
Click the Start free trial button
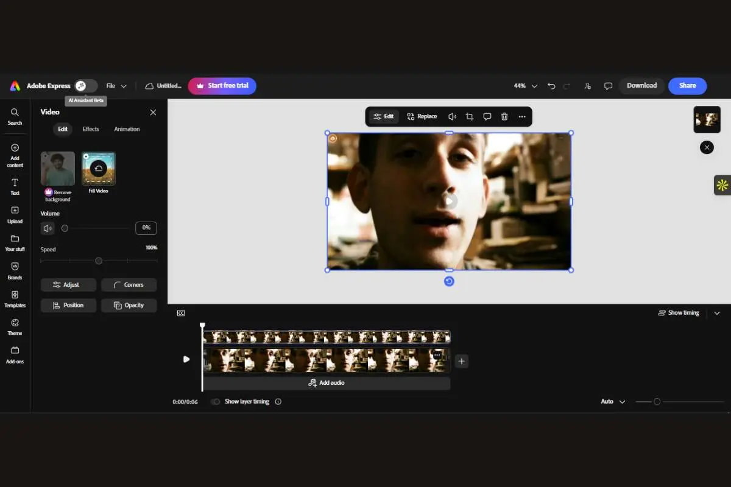[222, 86]
